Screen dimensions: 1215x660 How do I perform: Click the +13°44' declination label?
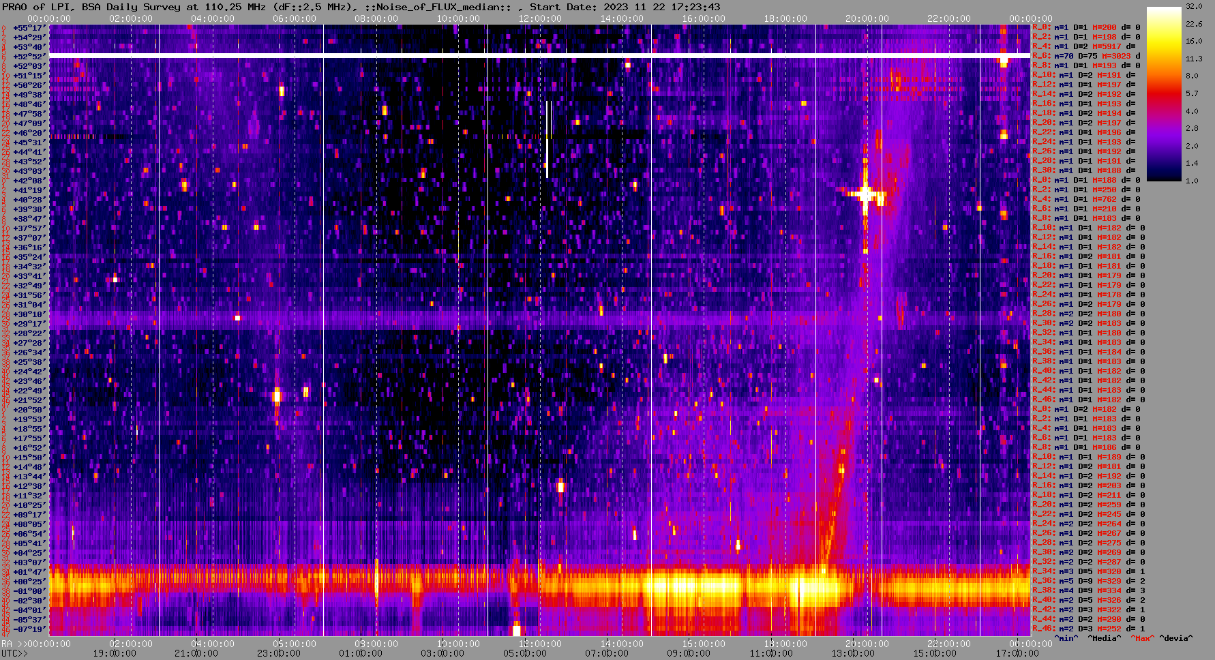[x=29, y=476]
